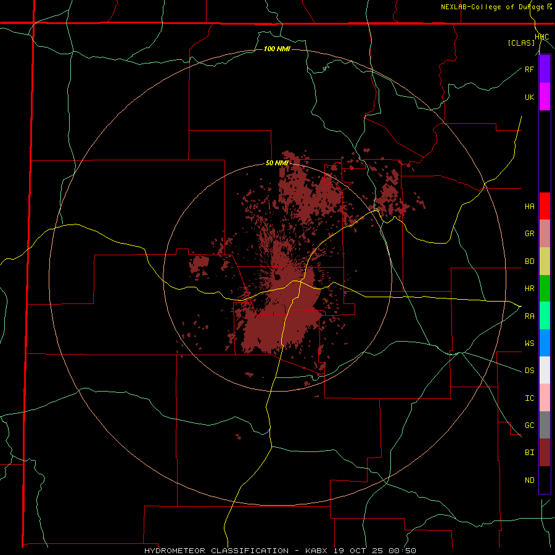The height and width of the screenshot is (555, 555).
Task: Click the GC legend label
Action: [529, 425]
